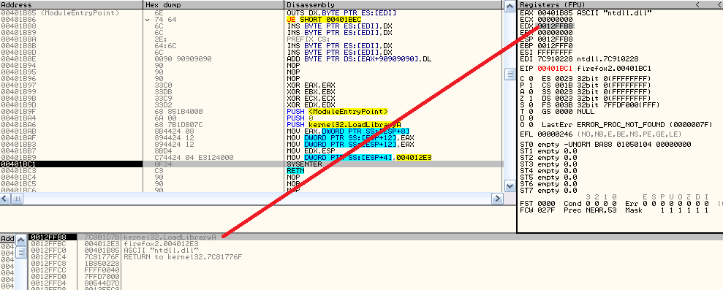Select the JE SHORT 00401BEC instruction
The height and width of the screenshot is (290, 723).
[x=324, y=20]
